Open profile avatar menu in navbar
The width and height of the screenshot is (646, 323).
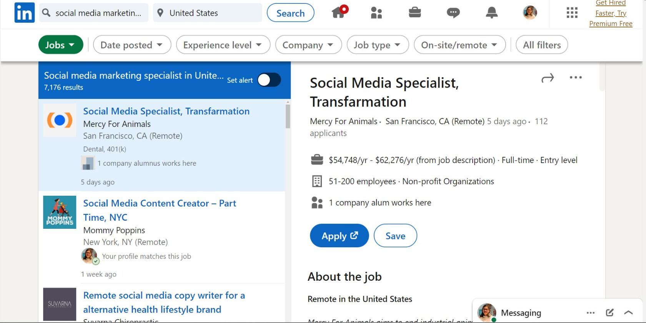530,13
